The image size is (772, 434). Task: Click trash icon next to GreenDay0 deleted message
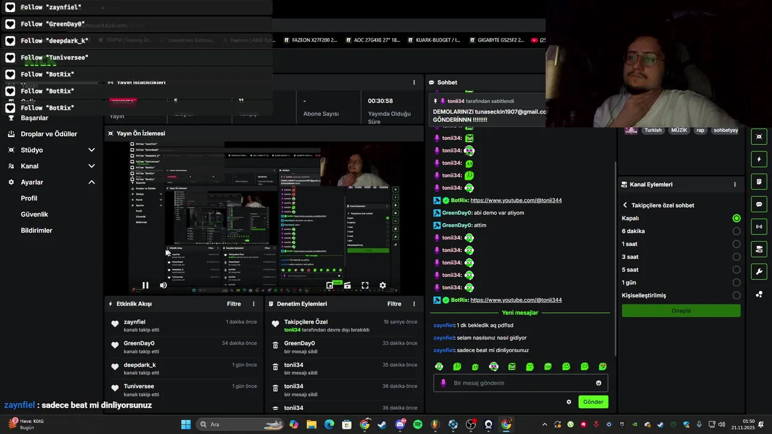pyautogui.click(x=276, y=345)
